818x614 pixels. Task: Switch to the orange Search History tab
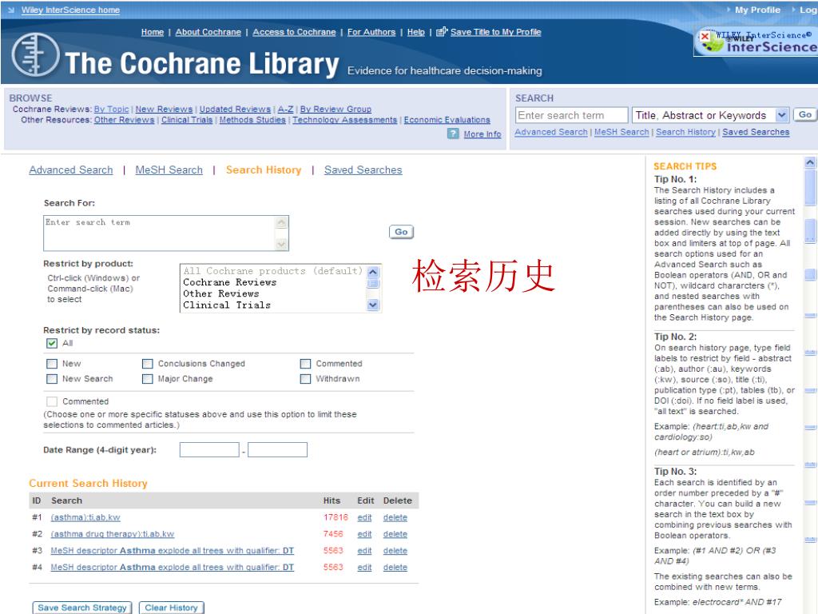pyautogui.click(x=264, y=169)
